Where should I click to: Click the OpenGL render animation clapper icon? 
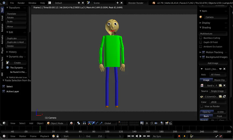click(171, 123)
